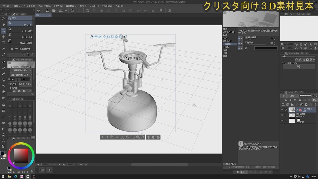Open the 編集(E) menu

point(17,6)
